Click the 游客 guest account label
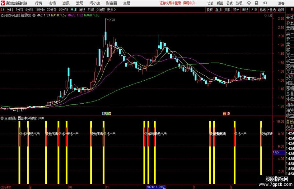Screen dimensions: 294x189 coord(281,3)
